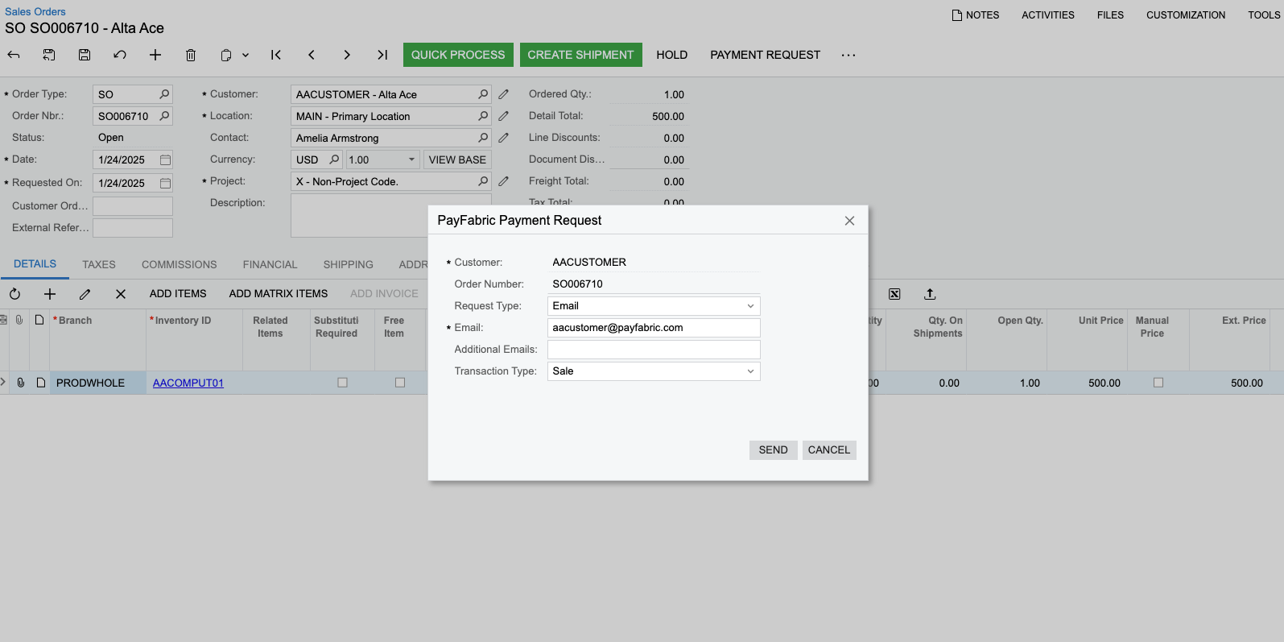
Task: Look up Location with magnifier icon
Action: [x=483, y=116]
